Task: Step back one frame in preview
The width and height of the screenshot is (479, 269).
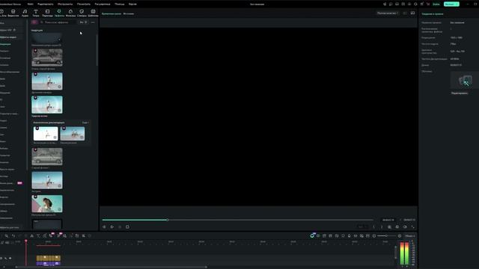Action: coord(104,227)
